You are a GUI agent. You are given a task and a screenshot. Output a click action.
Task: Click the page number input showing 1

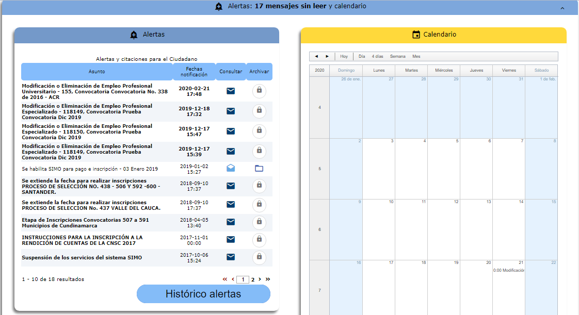243,279
